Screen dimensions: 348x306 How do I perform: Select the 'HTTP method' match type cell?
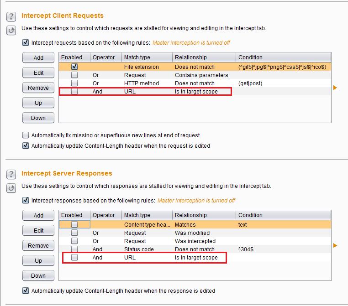[x=147, y=83]
